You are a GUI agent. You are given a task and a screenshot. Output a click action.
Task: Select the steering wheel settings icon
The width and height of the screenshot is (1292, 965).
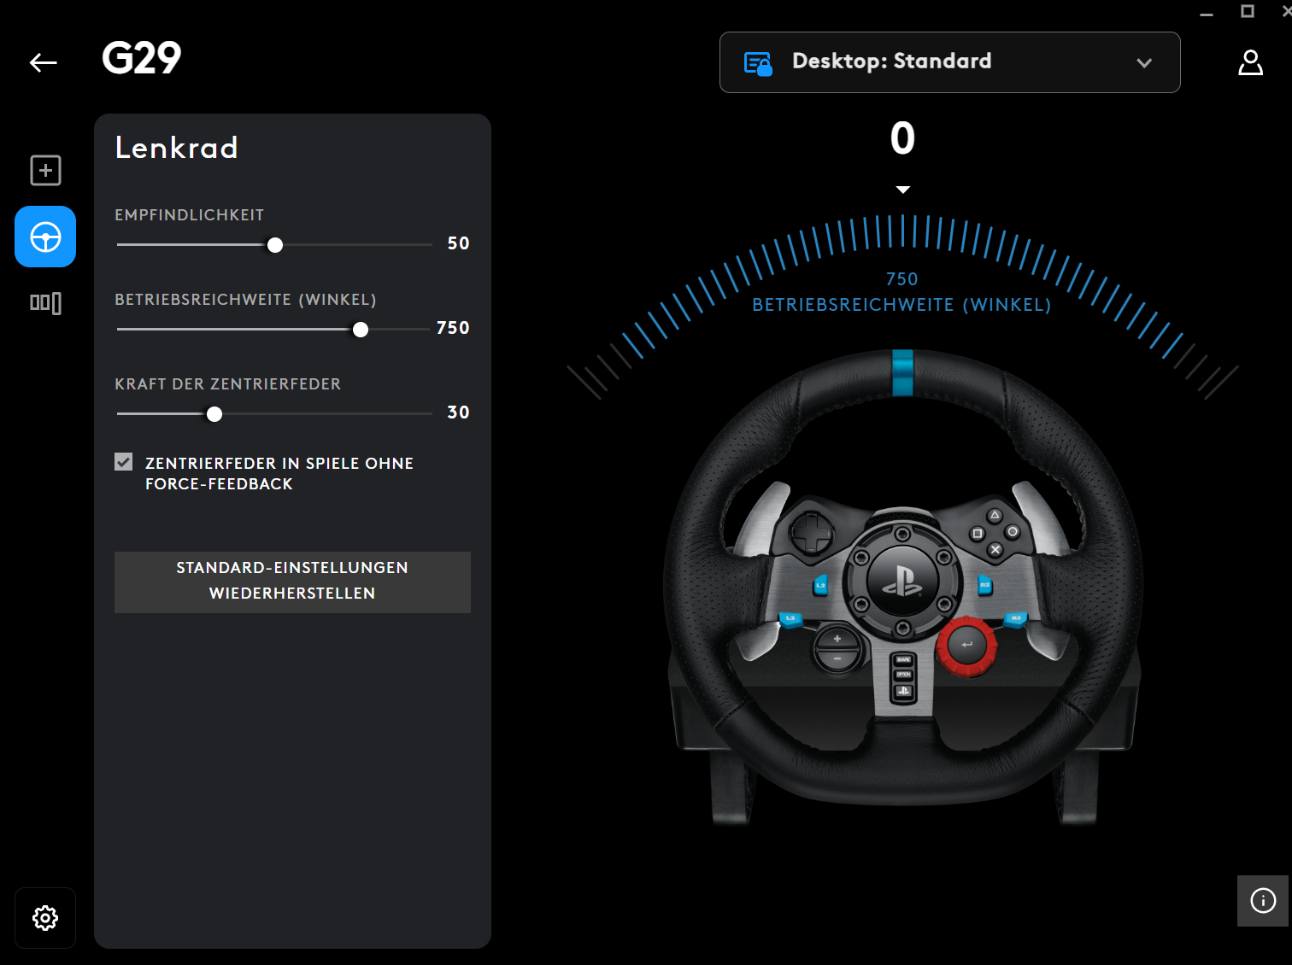(x=45, y=237)
